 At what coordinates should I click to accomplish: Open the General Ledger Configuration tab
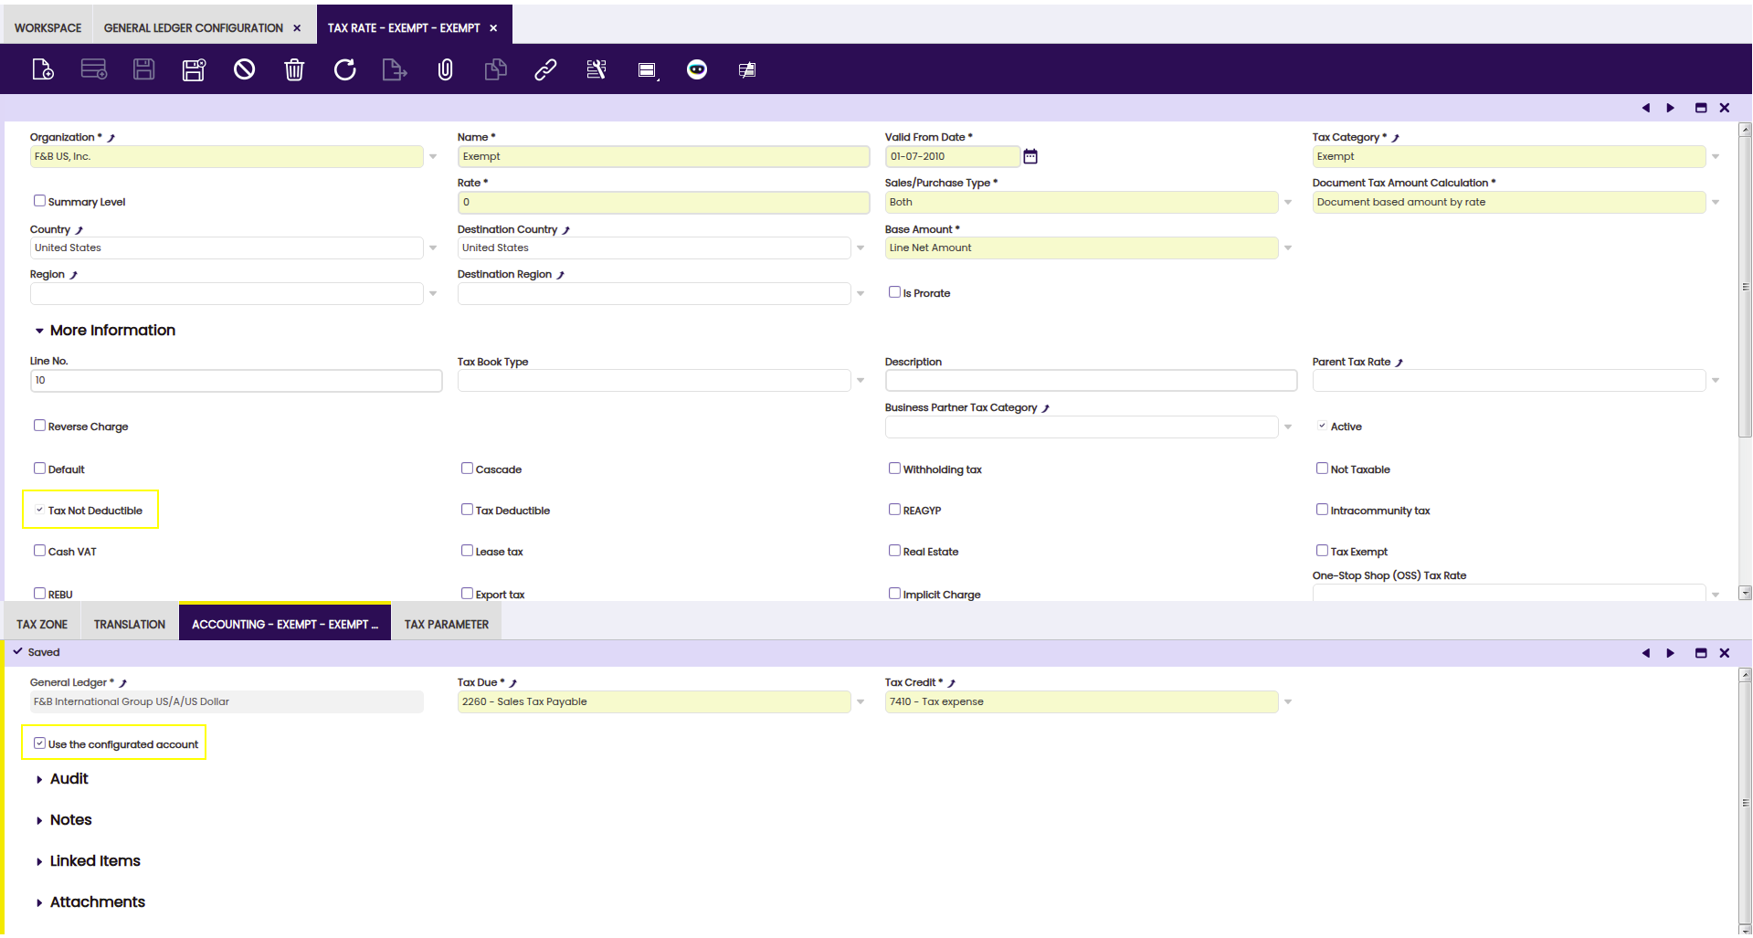tap(193, 27)
